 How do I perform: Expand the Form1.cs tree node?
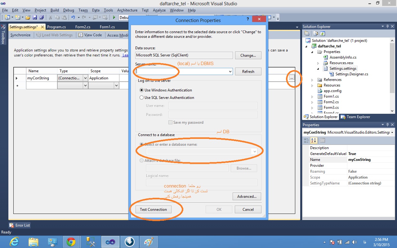(x=312, y=96)
